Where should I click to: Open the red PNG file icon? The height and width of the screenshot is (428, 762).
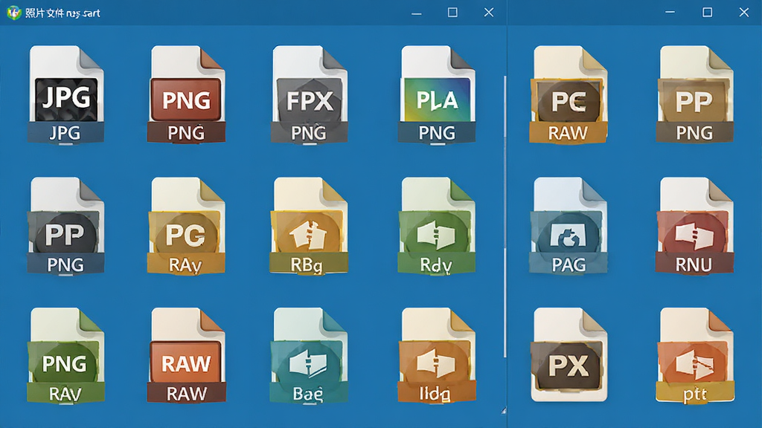point(186,94)
